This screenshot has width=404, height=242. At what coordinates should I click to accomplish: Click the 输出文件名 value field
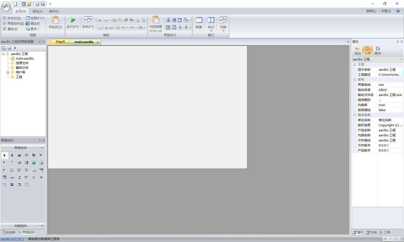[x=390, y=95]
